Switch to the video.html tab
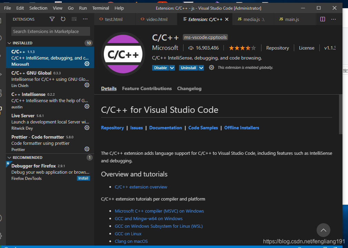This screenshot has height=248, width=348. (156, 19)
